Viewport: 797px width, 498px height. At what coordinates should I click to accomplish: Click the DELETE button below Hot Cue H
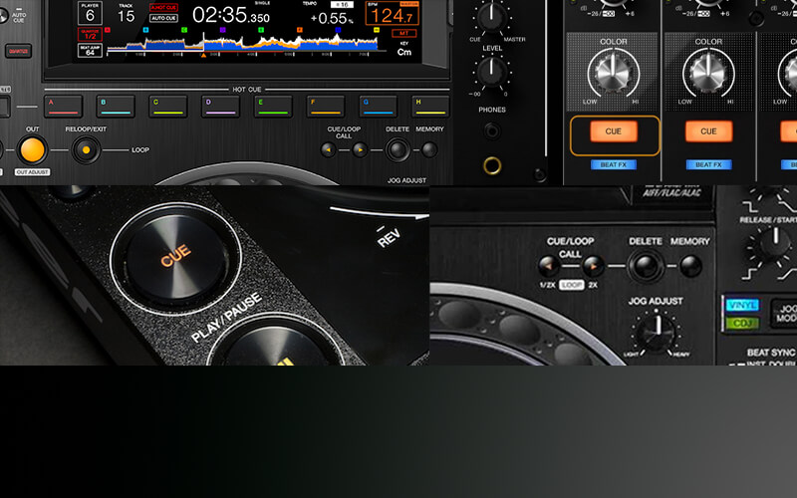coord(398,150)
